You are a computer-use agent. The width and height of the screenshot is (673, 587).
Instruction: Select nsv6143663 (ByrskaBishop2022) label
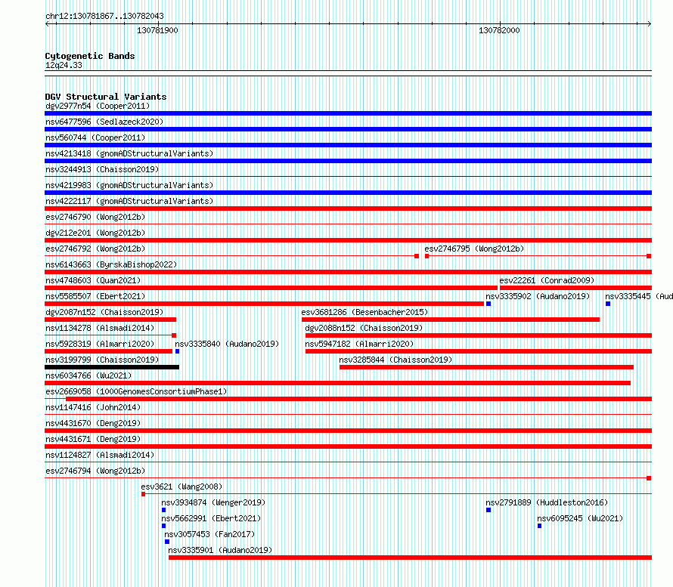(x=111, y=264)
